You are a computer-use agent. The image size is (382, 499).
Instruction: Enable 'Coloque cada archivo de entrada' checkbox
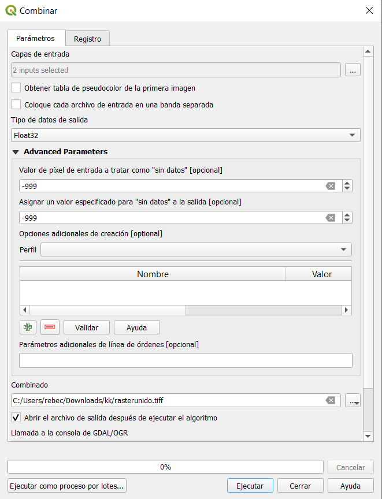[x=16, y=105]
